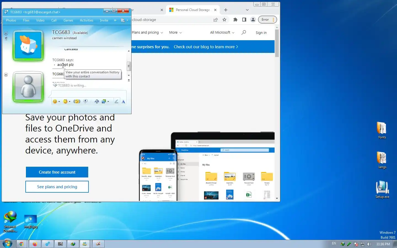The width and height of the screenshot is (397, 248).
Task: Open the langs folder on the desktop
Action: 382,160
